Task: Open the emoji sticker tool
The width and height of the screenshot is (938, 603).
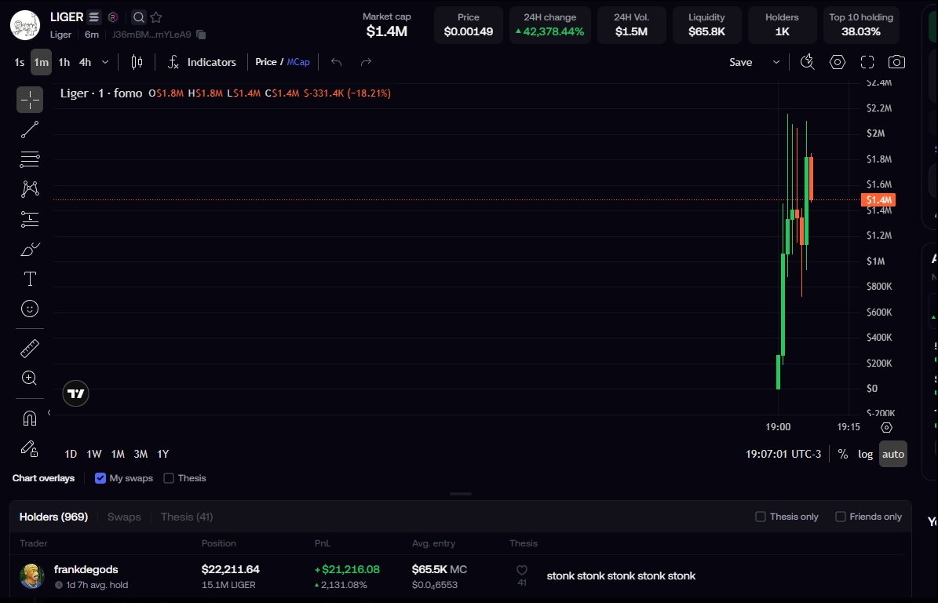Action: point(29,309)
